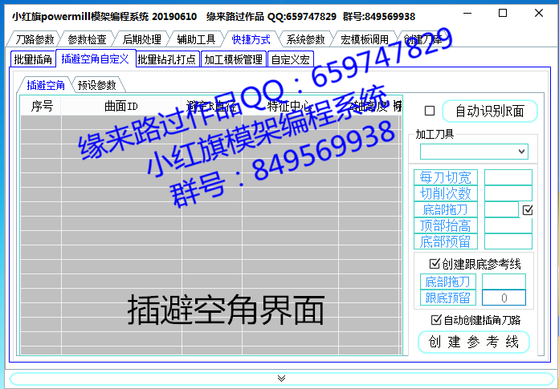This screenshot has height=389, width=559.
Task: Click the 特征中心 column header
Action: pos(289,106)
